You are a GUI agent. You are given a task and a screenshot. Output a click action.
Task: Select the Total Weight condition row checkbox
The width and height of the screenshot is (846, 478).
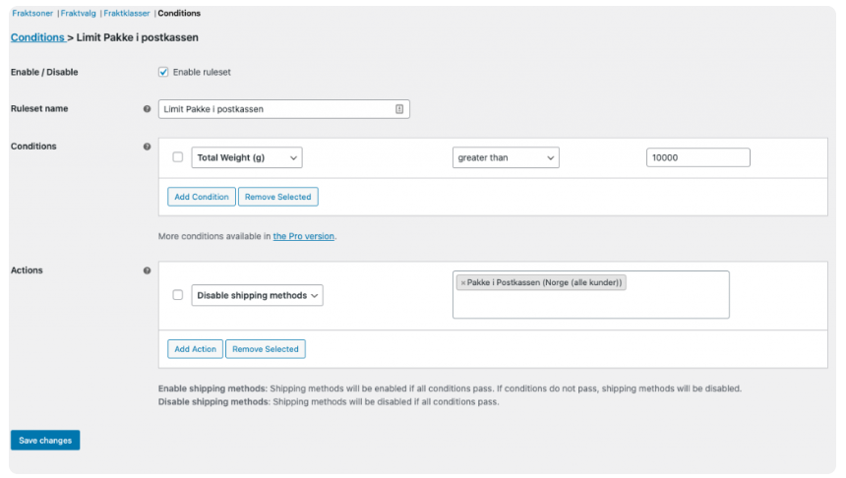click(x=177, y=157)
